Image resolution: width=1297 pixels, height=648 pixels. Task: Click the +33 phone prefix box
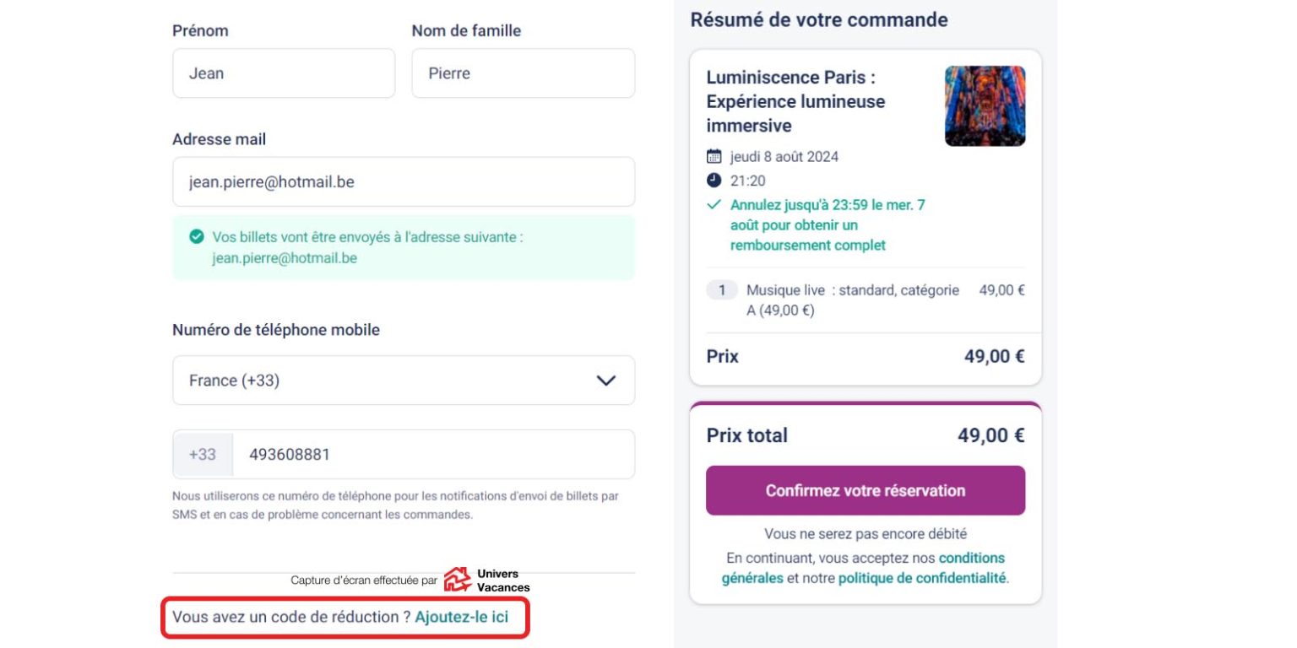point(203,455)
